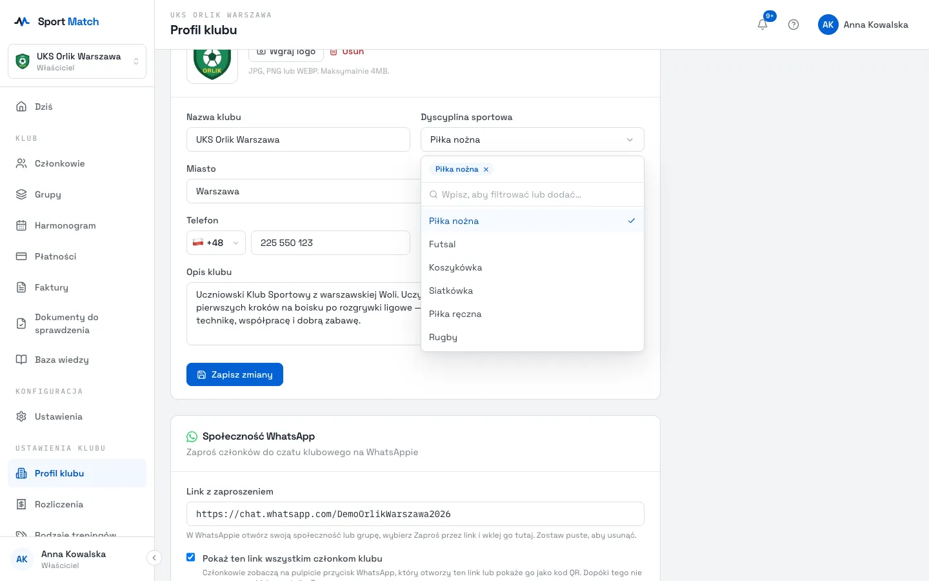Click the Harmonogram calendar icon
The width and height of the screenshot is (929, 581).
point(21,225)
